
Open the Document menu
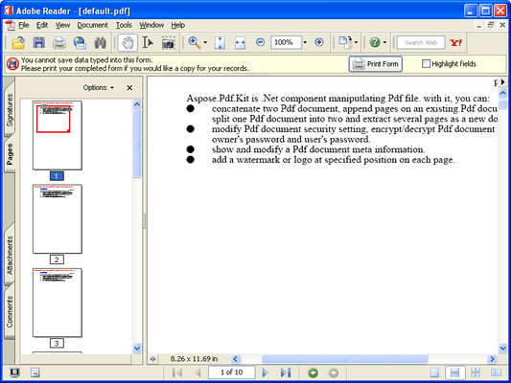[x=93, y=25]
